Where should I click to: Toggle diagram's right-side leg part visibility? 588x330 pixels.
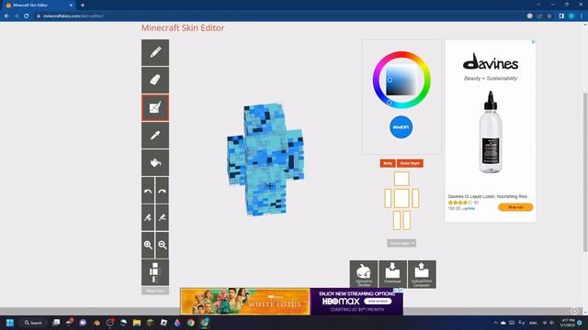coord(407,220)
